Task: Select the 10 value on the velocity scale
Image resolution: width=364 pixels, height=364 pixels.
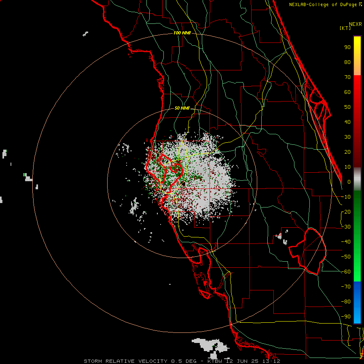Action: [347, 167]
